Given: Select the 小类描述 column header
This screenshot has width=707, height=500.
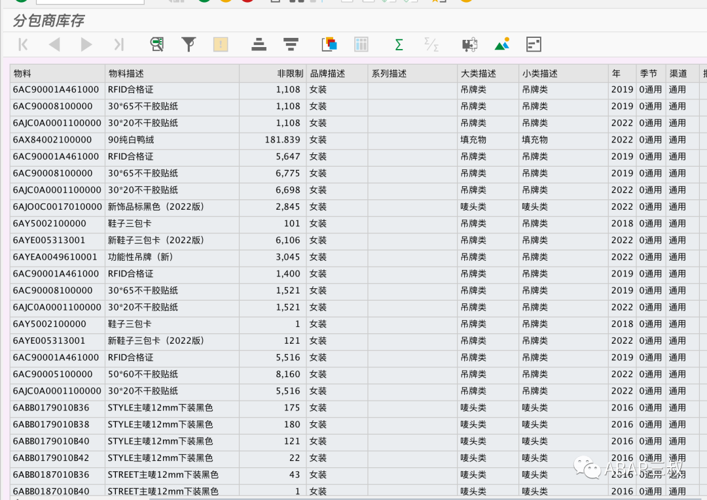Looking at the screenshot, I should 564,73.
